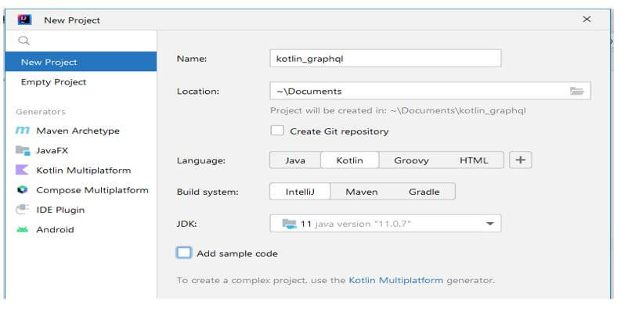Image resolution: width=628 pixels, height=309 pixels.
Task: Click the IntelliJ IDEA logo in title bar
Action: [24, 20]
